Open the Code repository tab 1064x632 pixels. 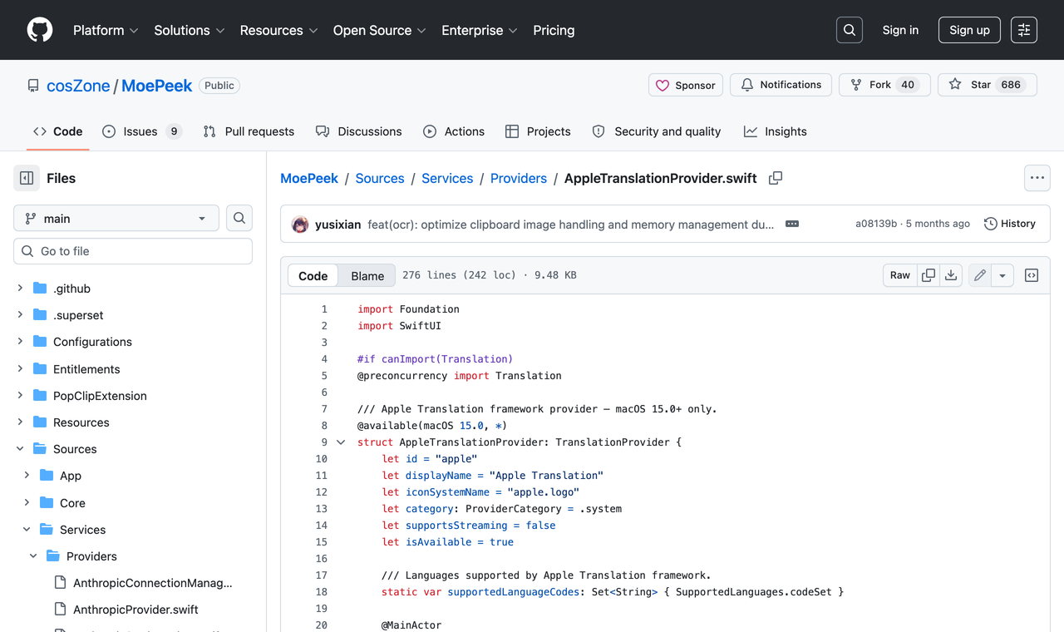coord(57,131)
